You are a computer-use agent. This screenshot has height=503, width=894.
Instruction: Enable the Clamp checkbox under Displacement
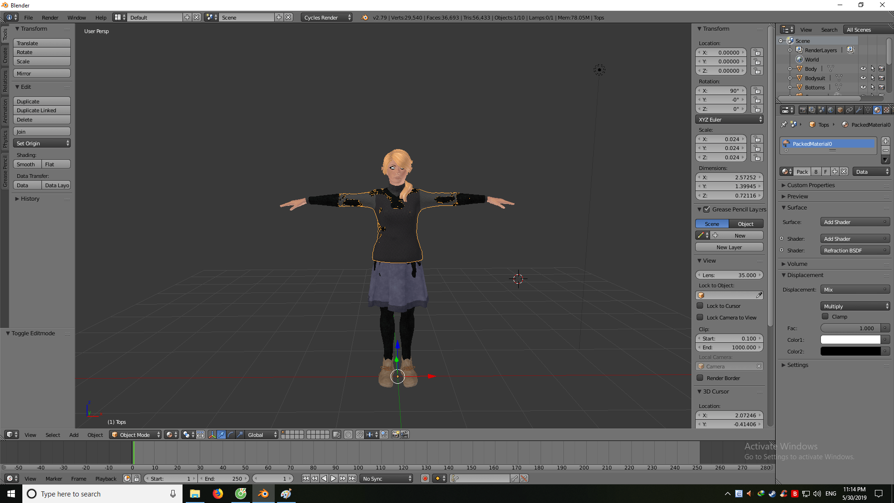coord(825,316)
